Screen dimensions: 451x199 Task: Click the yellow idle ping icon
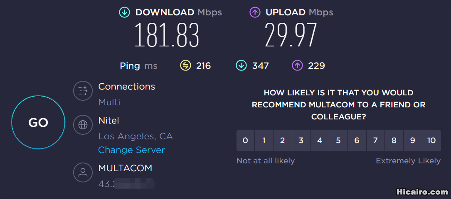click(185, 66)
